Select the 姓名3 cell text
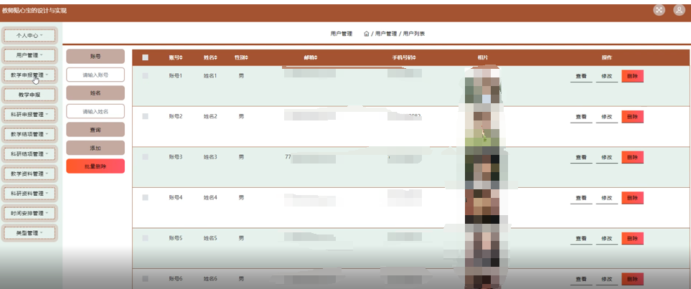The height and width of the screenshot is (289, 691). 210,157
